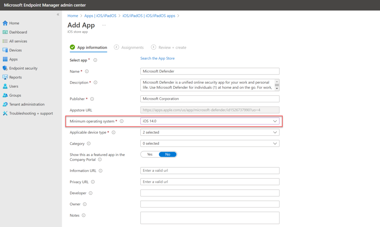Click info icon next to Information URL
This screenshot has height=227, width=380.
coord(101,171)
